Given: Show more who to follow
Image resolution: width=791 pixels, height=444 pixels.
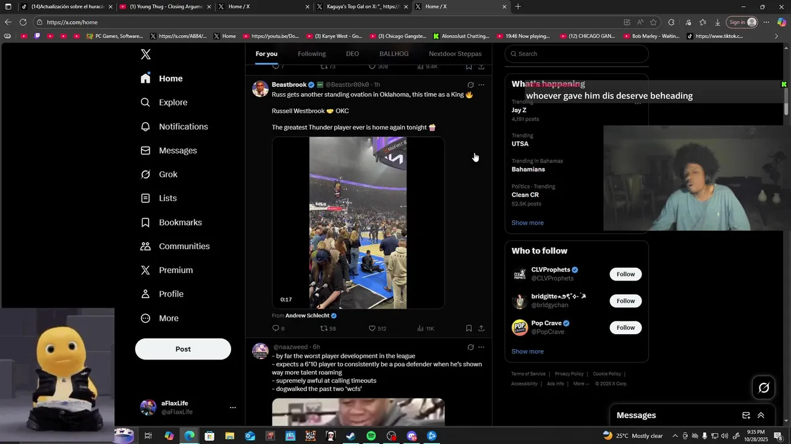Looking at the screenshot, I should [x=528, y=351].
